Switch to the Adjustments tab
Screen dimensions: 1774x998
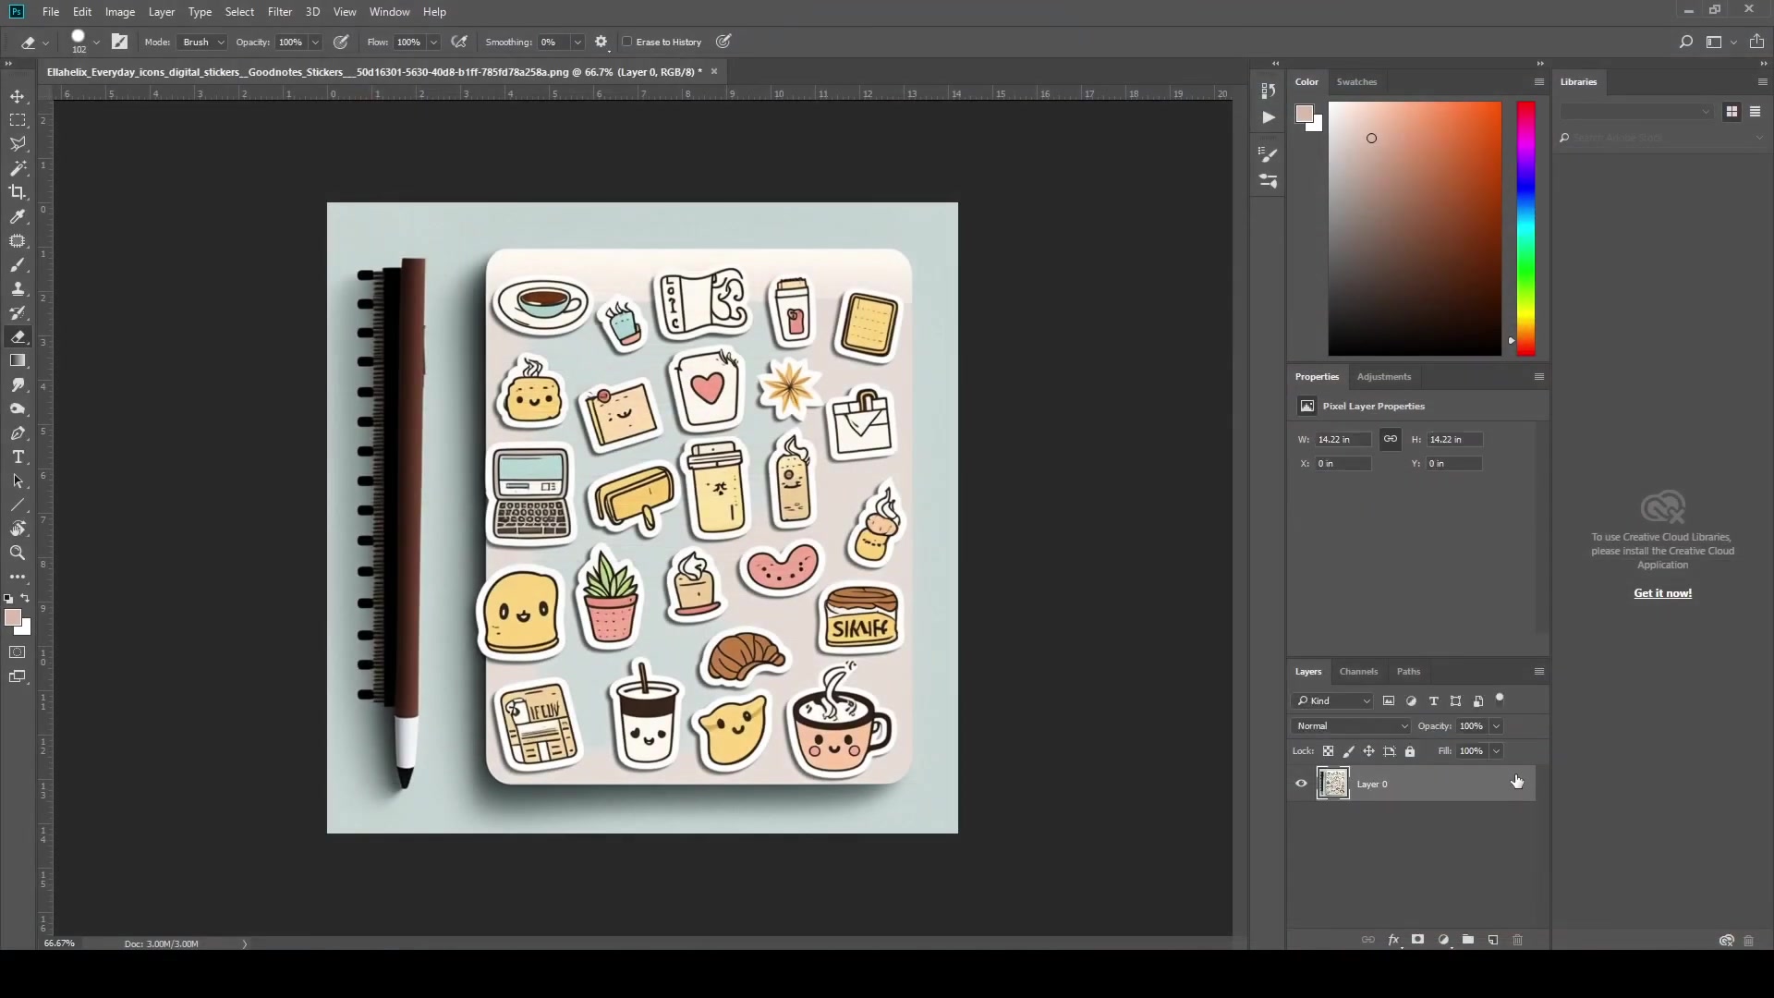(x=1383, y=376)
